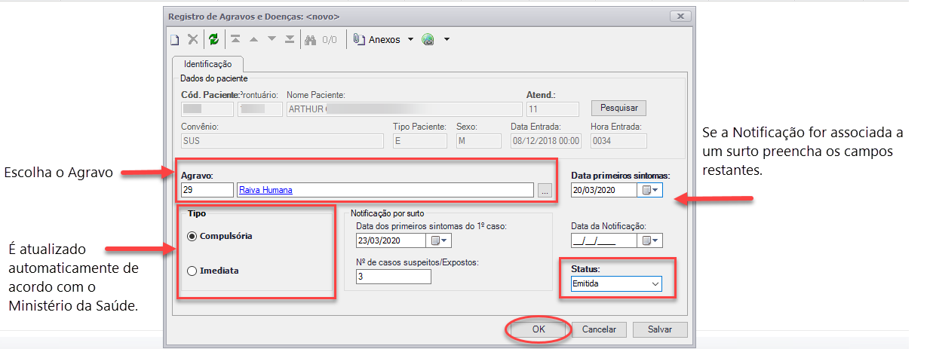Click the binoculars search icon

pos(310,40)
